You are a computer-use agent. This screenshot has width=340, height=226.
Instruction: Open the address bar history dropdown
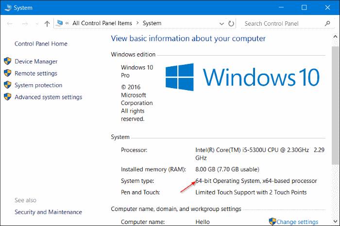(221, 24)
